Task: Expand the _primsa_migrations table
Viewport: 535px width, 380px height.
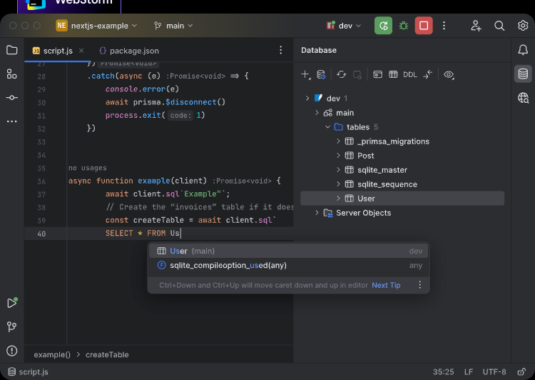Action: [x=338, y=141]
